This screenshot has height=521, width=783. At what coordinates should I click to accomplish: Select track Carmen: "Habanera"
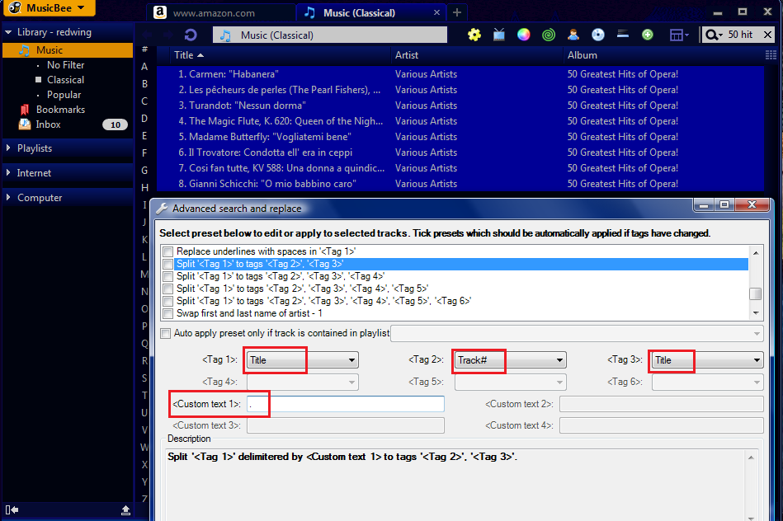coord(229,74)
